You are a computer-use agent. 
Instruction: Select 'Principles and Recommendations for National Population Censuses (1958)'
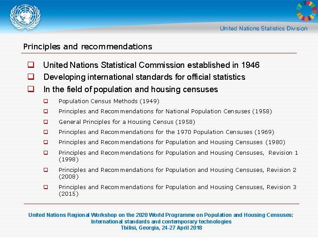pos(165,112)
